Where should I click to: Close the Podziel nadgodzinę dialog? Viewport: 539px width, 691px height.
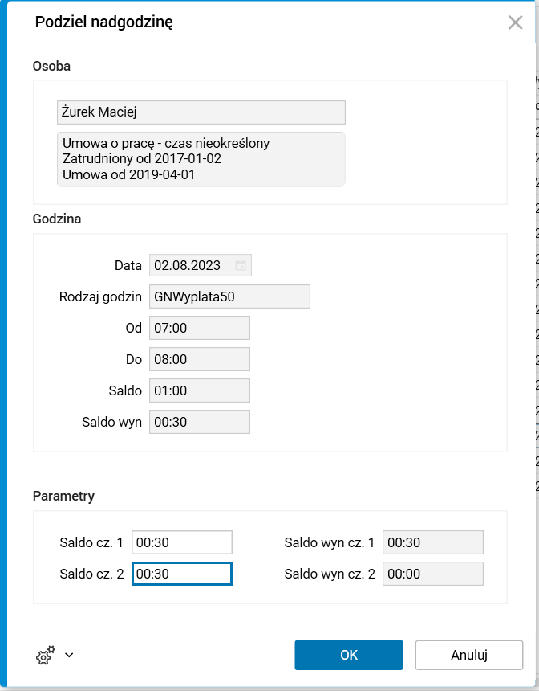tap(515, 22)
